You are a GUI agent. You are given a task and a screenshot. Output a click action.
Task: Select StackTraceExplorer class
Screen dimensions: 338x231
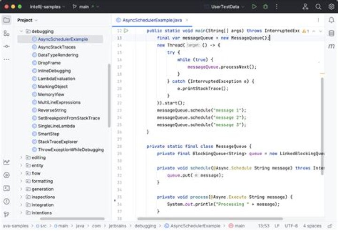click(x=58, y=142)
